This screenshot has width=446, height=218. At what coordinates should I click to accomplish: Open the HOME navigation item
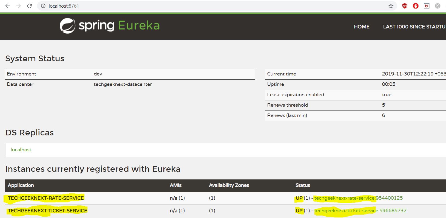point(362,27)
